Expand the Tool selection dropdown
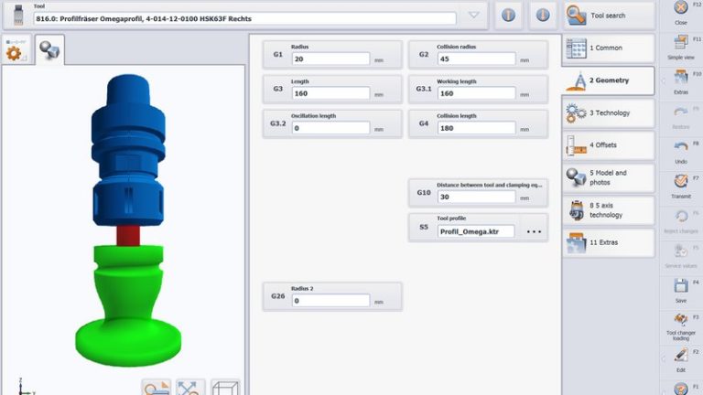This screenshot has height=395, width=703. click(x=473, y=16)
